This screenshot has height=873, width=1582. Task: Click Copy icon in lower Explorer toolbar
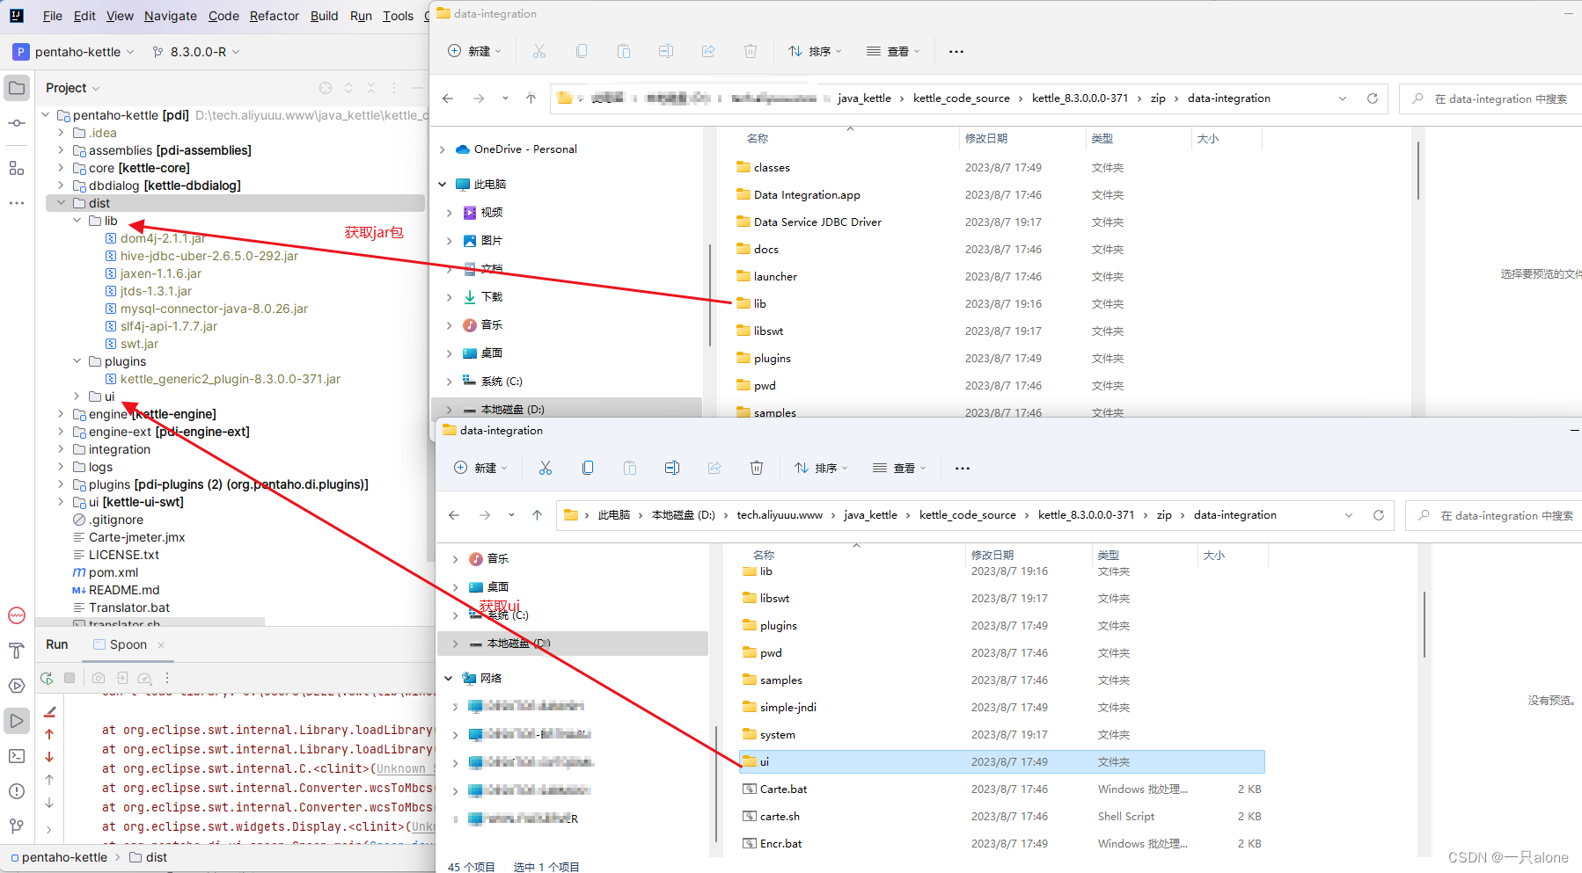588,468
